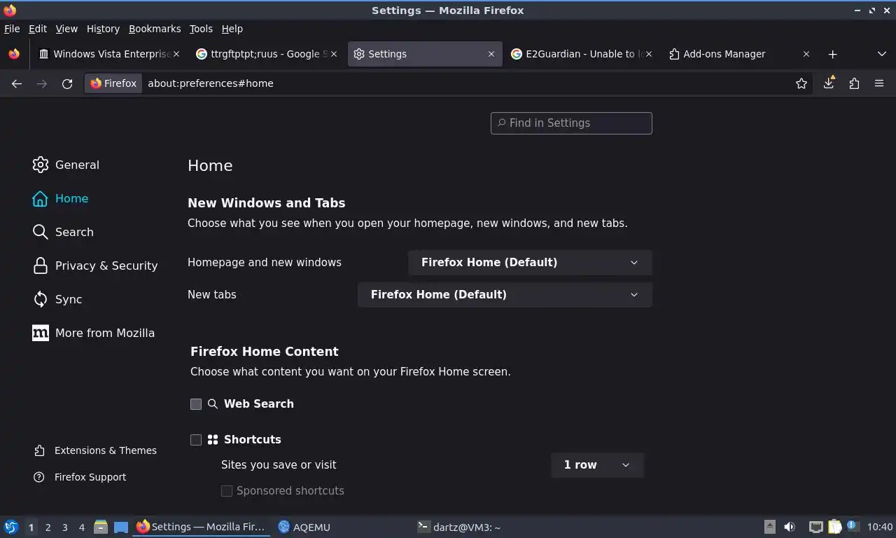Screen dimensions: 896x538
Task: Click the volume speaker tray icon
Action: point(790,527)
